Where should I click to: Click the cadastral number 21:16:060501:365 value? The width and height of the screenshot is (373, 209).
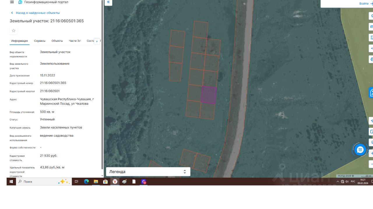tap(53, 83)
